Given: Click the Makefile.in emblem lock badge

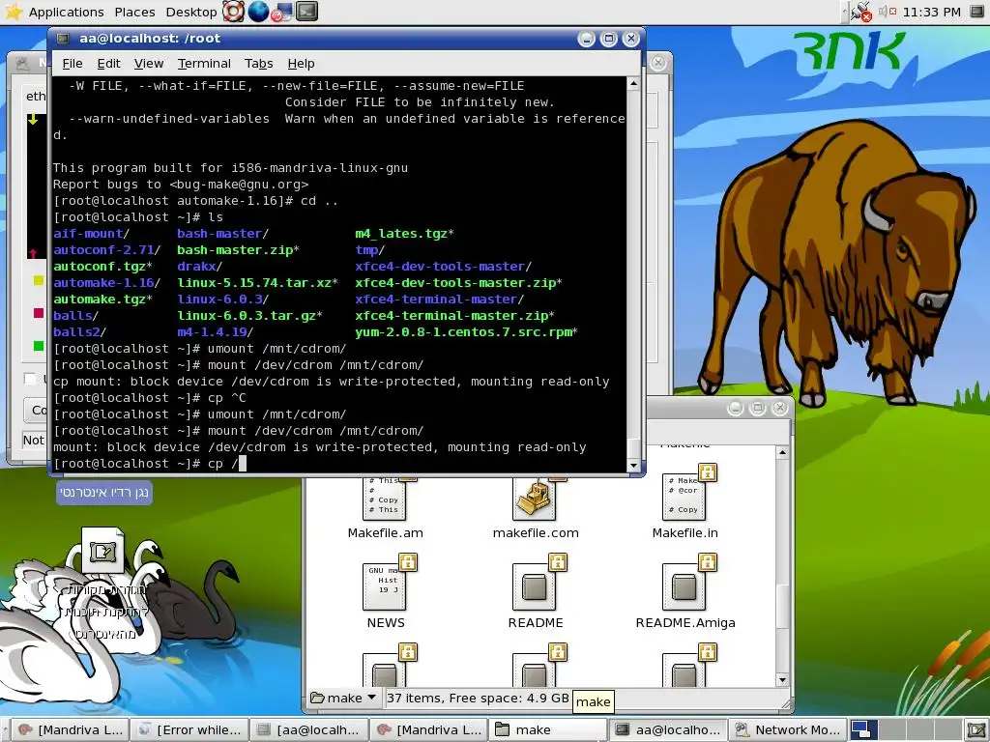Looking at the screenshot, I should click(707, 471).
